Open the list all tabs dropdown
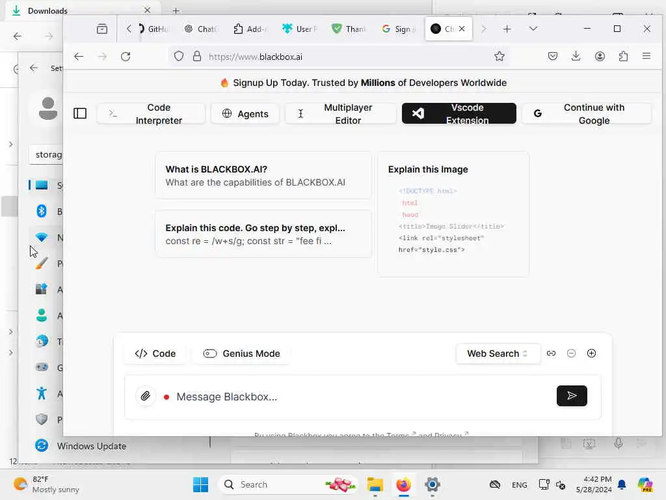This screenshot has height=500, width=666. (533, 29)
